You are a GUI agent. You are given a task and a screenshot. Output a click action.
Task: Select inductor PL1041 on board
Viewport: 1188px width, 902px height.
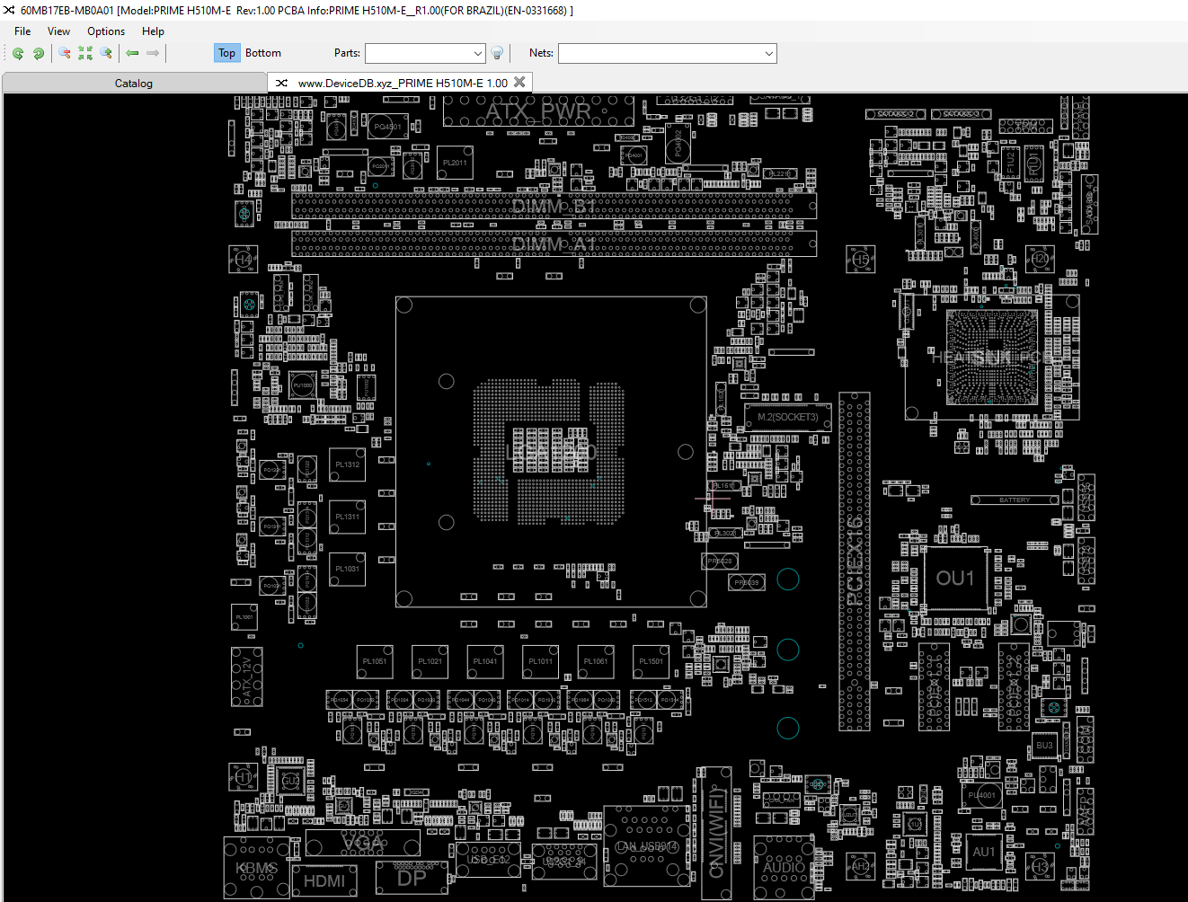tap(485, 661)
